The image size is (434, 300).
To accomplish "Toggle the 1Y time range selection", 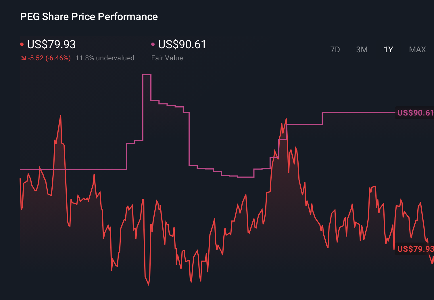I will [388, 49].
